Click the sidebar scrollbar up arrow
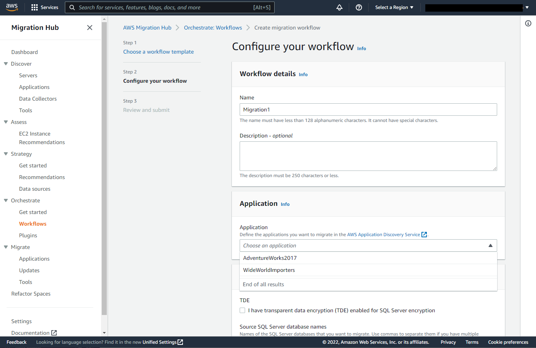 (104, 19)
